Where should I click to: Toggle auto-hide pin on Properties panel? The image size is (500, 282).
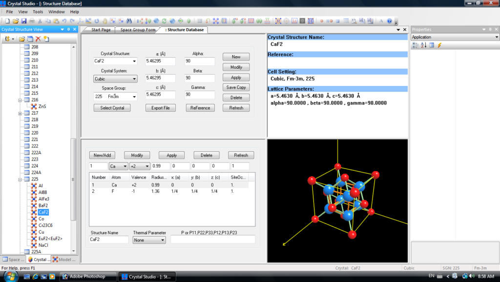pos(490,29)
